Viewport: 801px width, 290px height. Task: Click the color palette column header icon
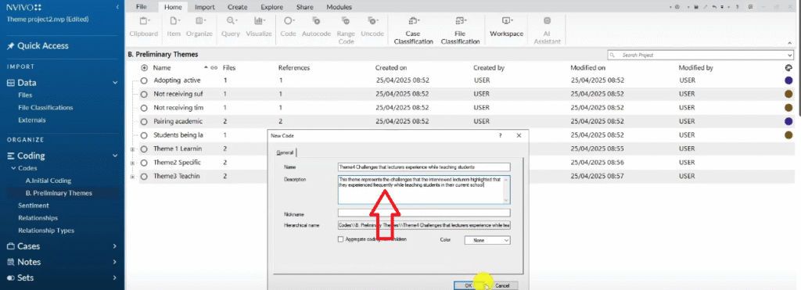click(x=788, y=67)
